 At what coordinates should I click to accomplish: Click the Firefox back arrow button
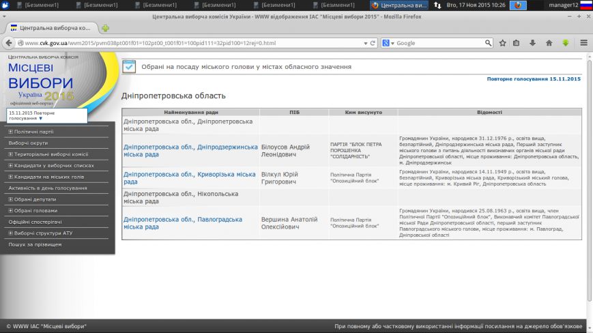pos(9,43)
